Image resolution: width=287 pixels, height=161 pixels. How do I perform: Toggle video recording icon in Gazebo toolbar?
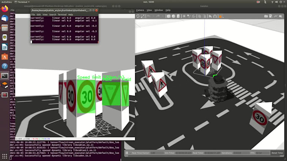[280, 16]
